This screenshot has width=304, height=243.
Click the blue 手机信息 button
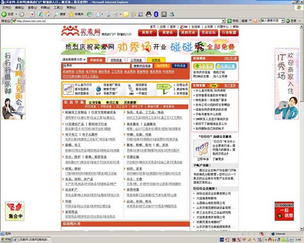pyautogui.click(x=179, y=66)
